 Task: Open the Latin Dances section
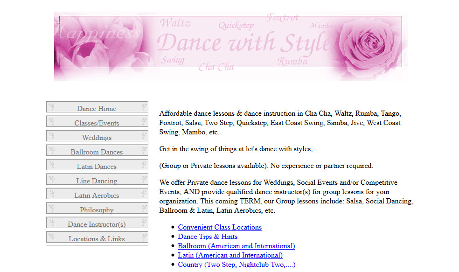[x=96, y=166]
